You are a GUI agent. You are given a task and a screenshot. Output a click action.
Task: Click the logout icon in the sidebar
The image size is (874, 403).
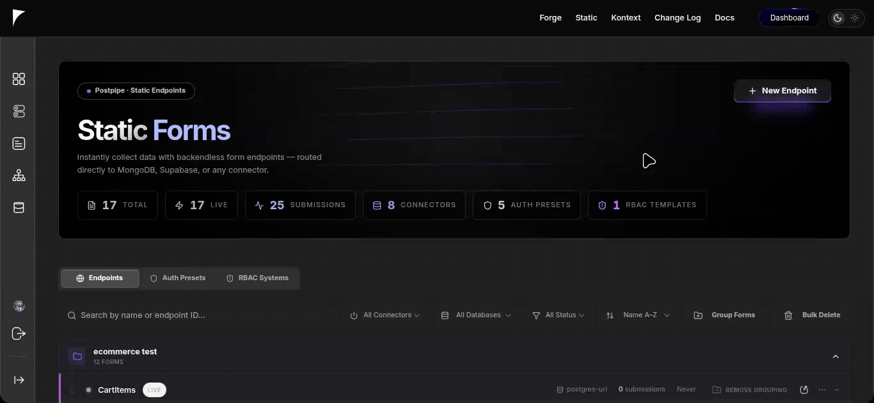point(19,334)
